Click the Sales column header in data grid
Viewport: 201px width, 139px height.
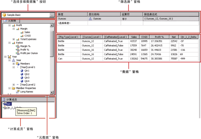[134, 37]
